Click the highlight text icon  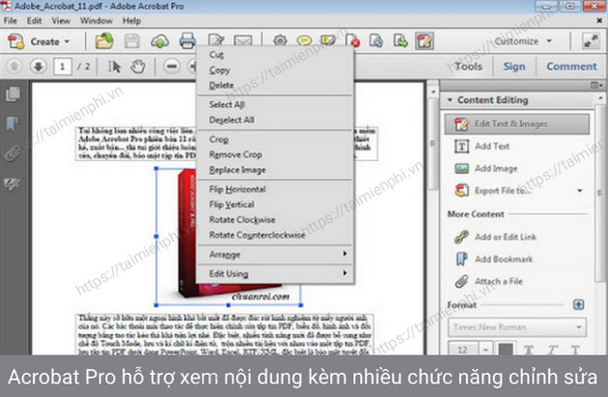pyautogui.click(x=328, y=40)
